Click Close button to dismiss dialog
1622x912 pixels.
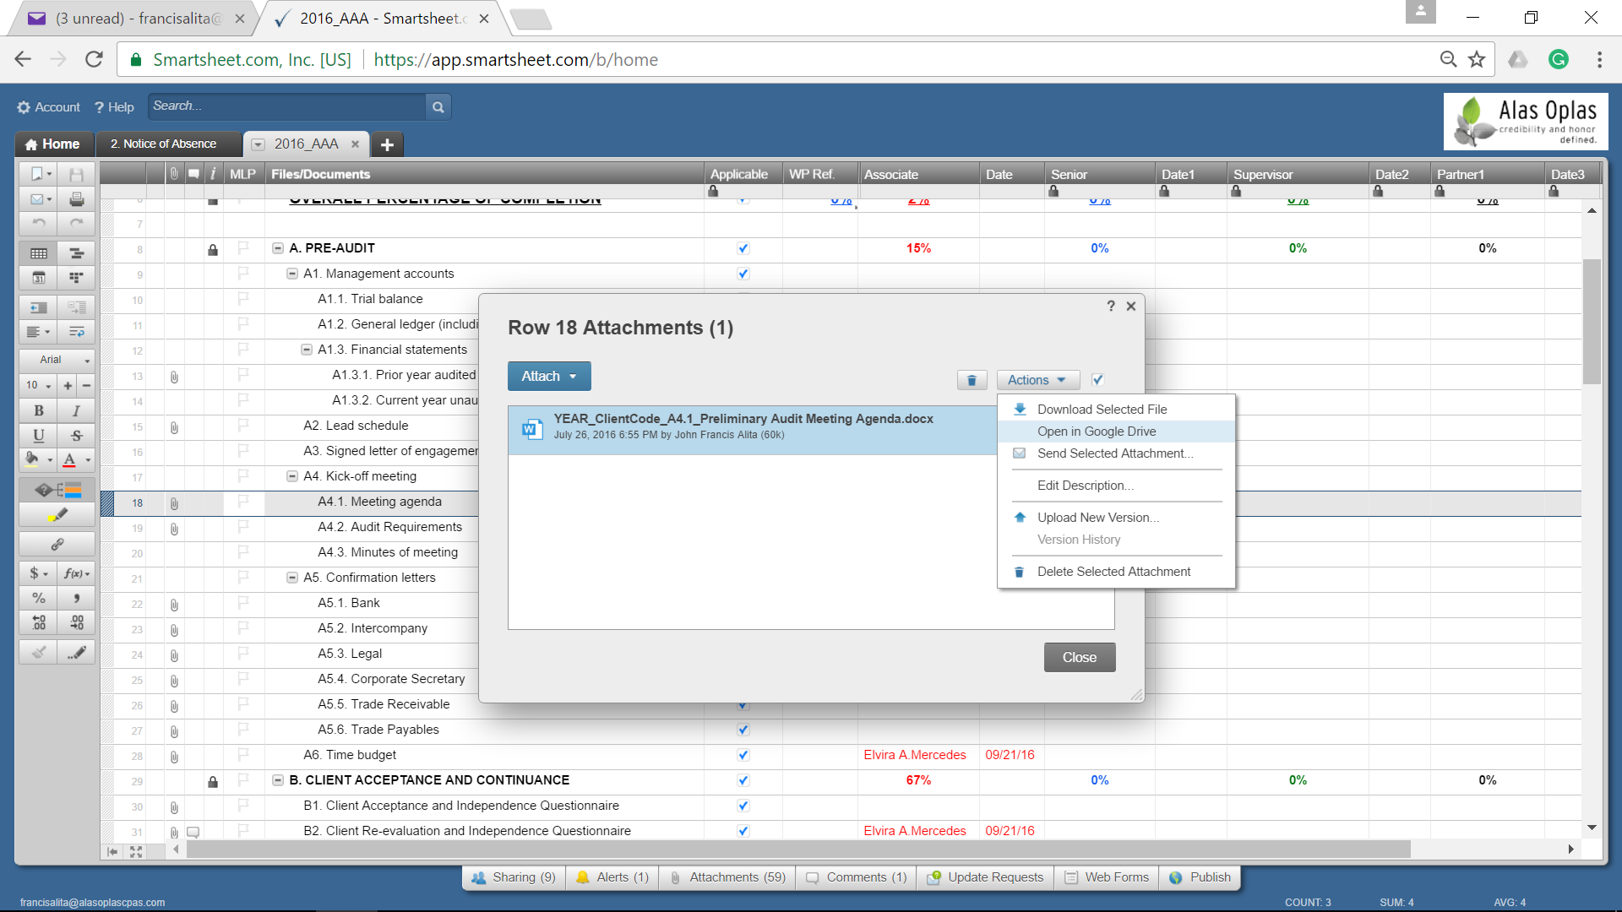click(1077, 657)
